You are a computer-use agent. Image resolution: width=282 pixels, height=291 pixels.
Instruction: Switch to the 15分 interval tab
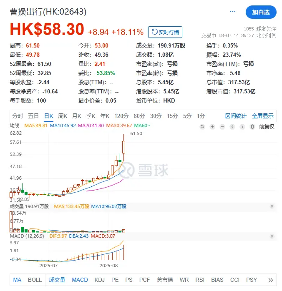[x=172, y=116]
